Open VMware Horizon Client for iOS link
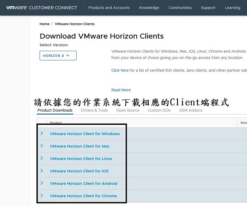The image size is (247, 206). [79, 171]
